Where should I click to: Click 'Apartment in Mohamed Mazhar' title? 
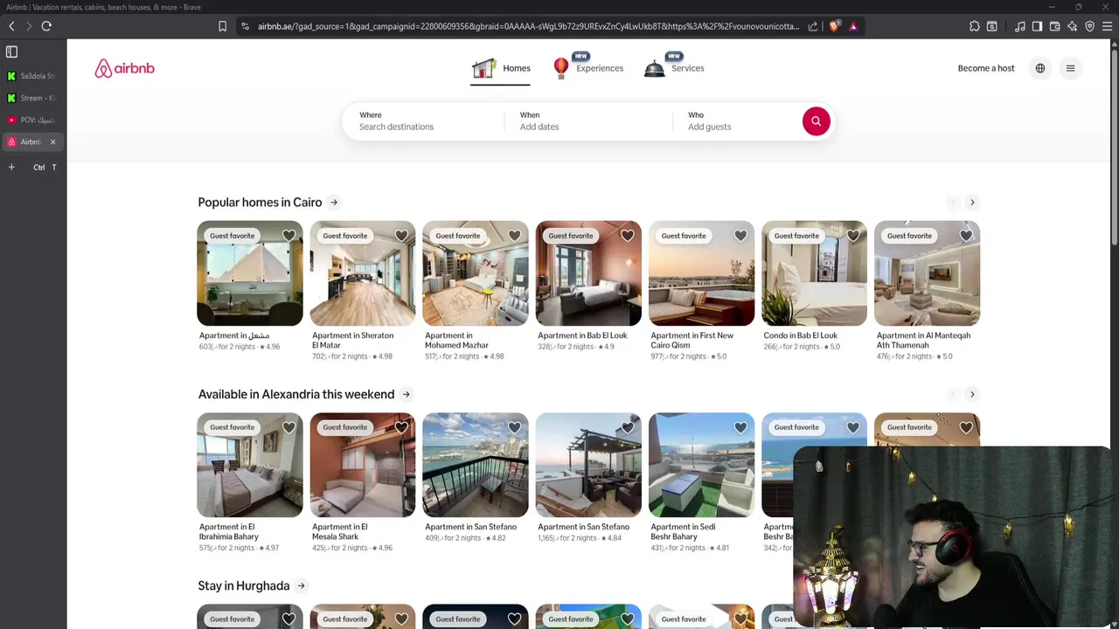[456, 340]
